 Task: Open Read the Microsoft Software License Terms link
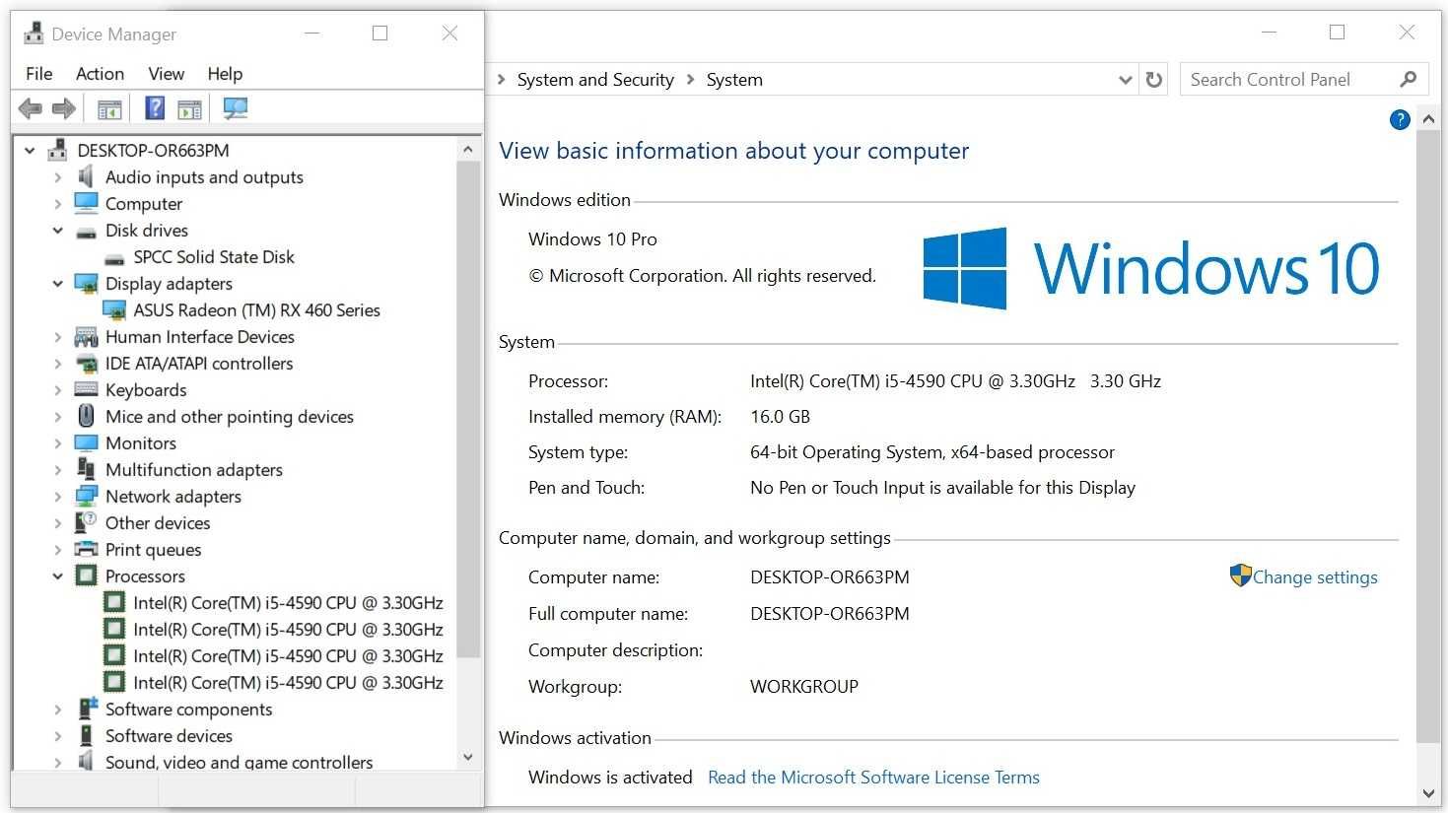point(873,778)
